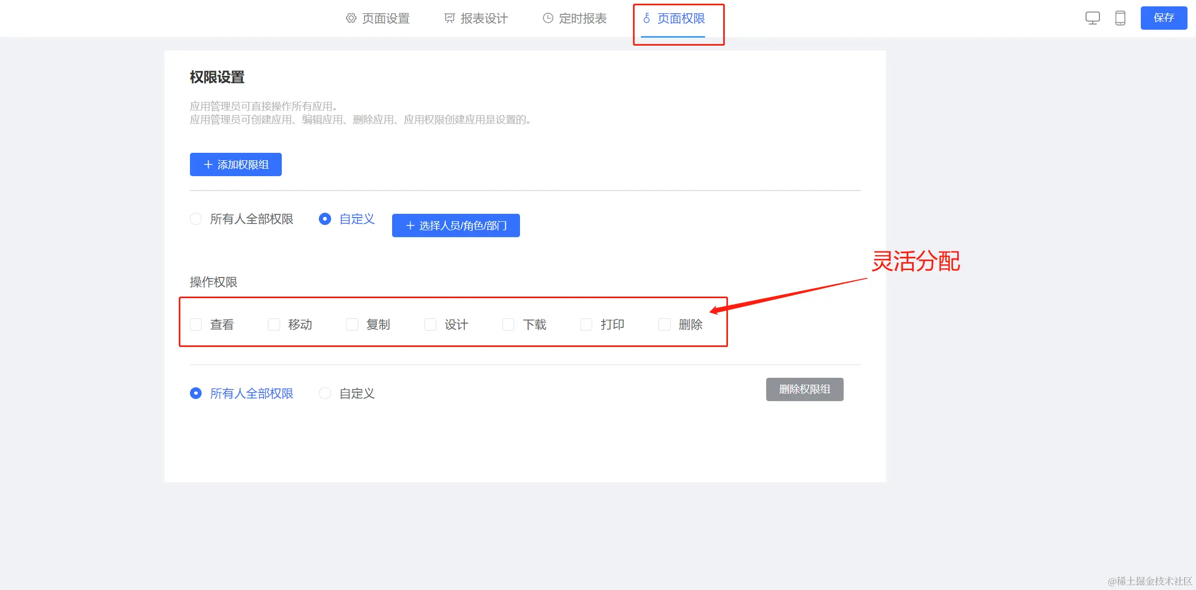The image size is (1196, 590).
Task: Select the 页面权限 tab
Action: 673,19
